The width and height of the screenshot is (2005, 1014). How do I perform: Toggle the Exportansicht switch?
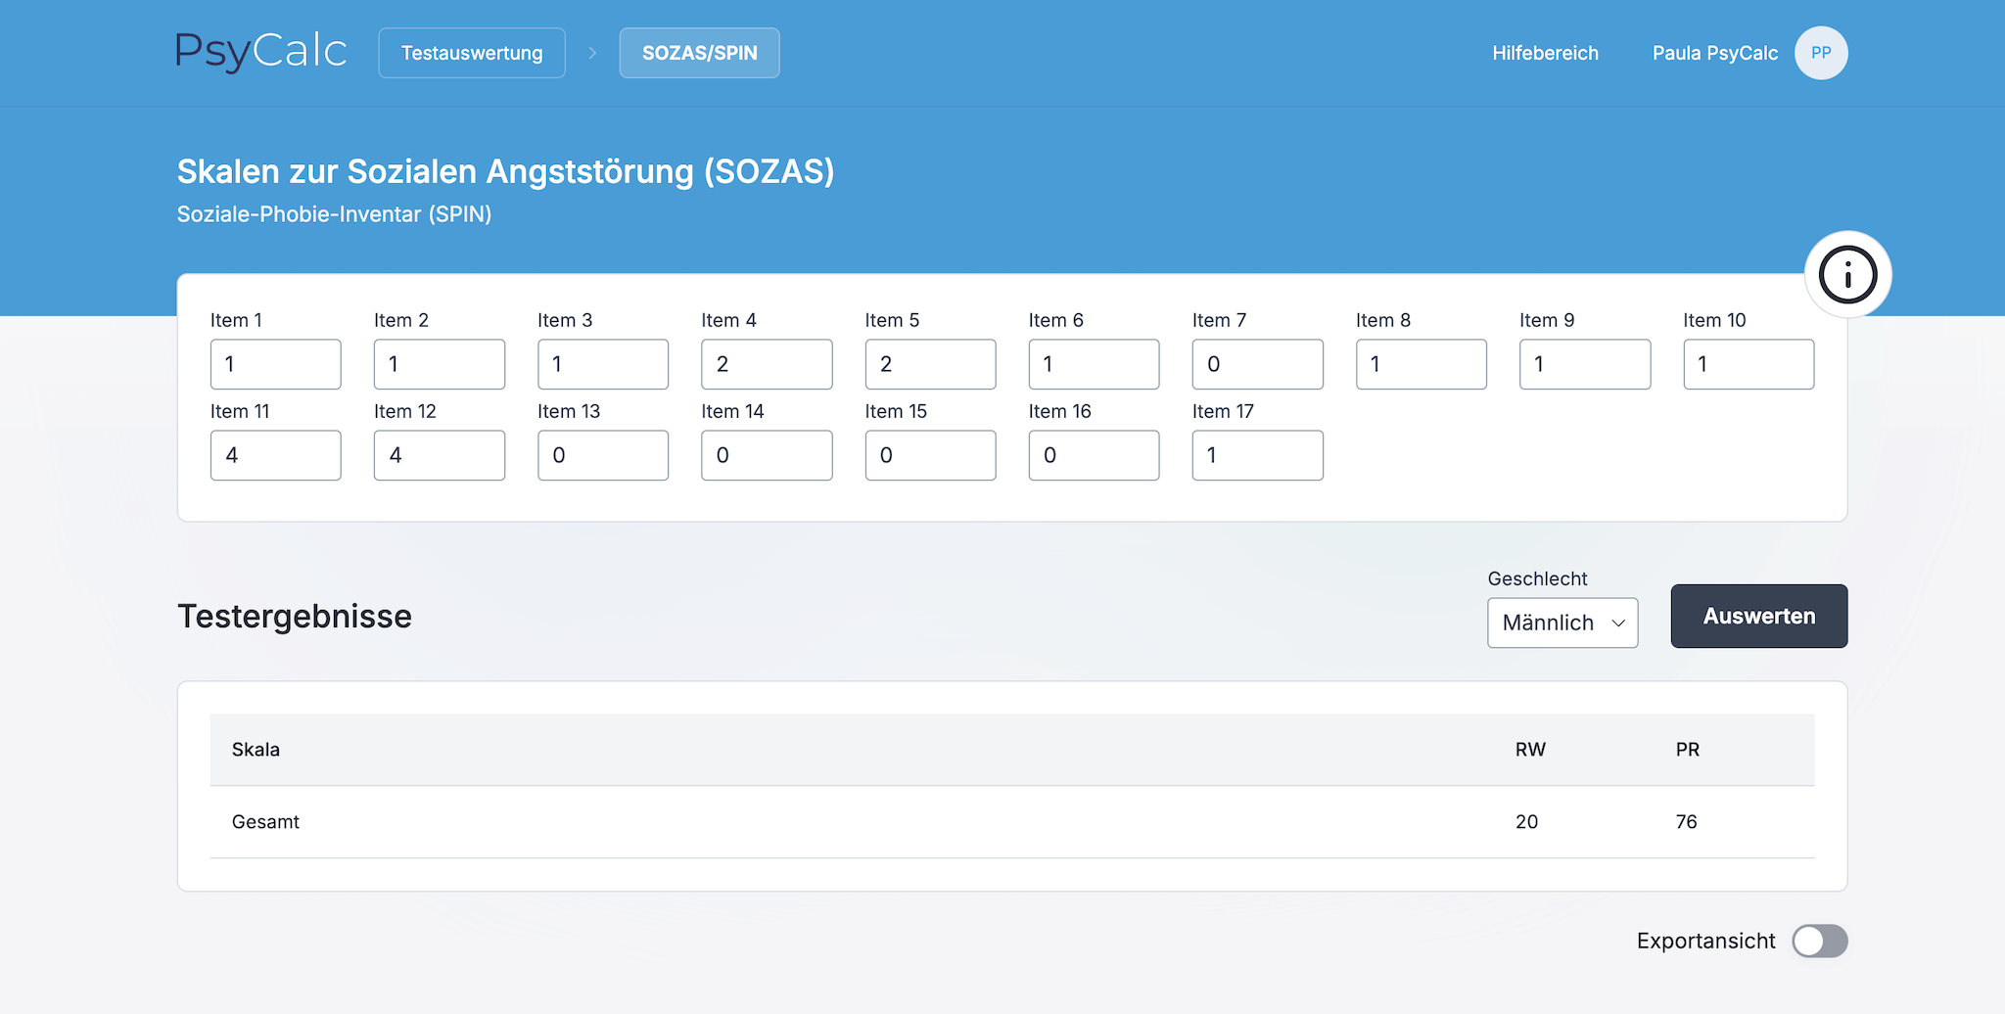point(1819,941)
